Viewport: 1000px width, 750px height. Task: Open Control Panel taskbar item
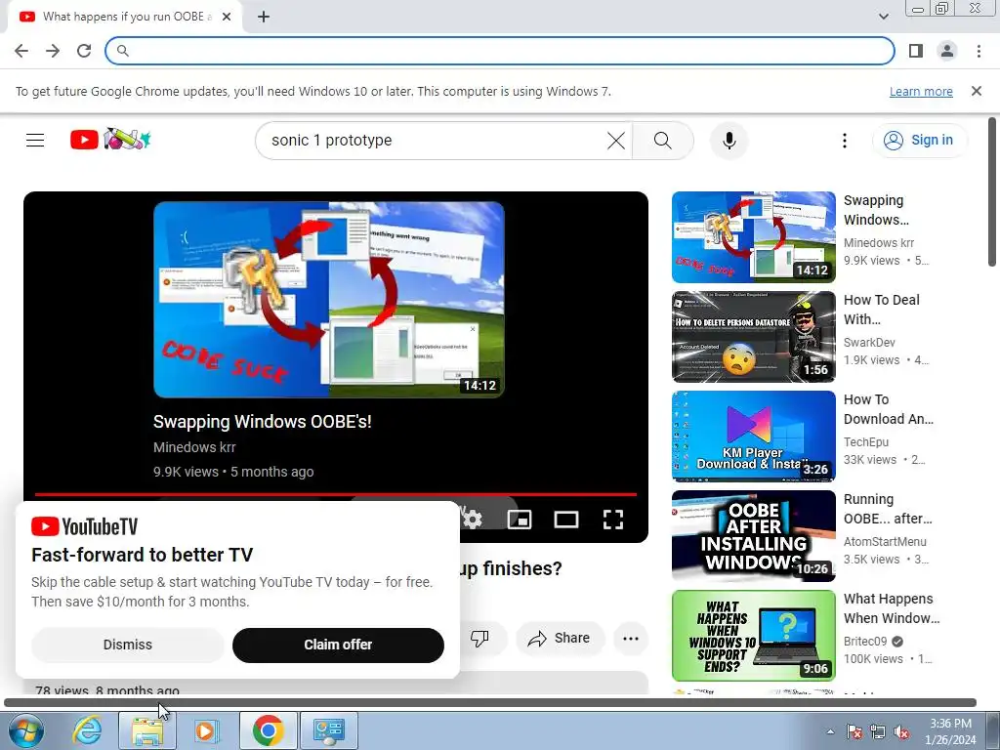tap(328, 730)
